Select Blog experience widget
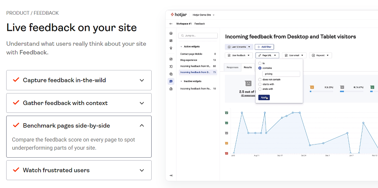Screen dimensions: 378x188 point(198,60)
